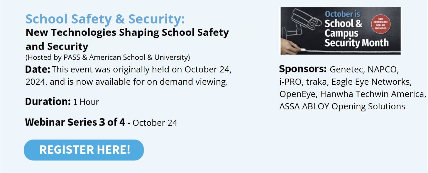Viewport: 428px width, 173px height.
Task: Click the Duration: 1 Hour text
Action: [62, 101]
